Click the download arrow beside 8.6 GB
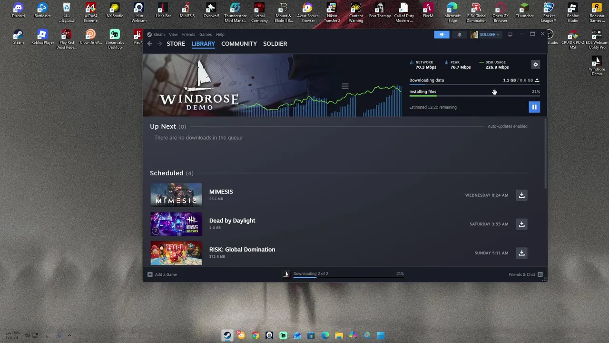609x343 pixels. click(537, 80)
